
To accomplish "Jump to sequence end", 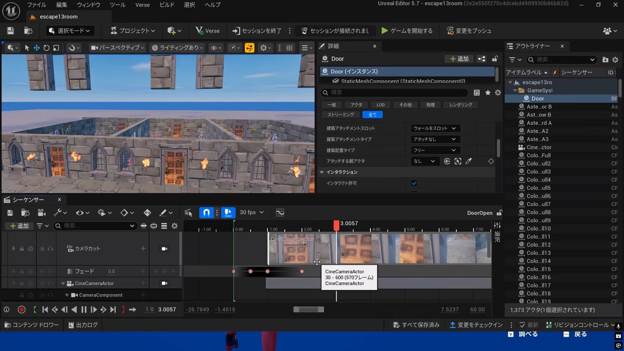I will click(113, 310).
